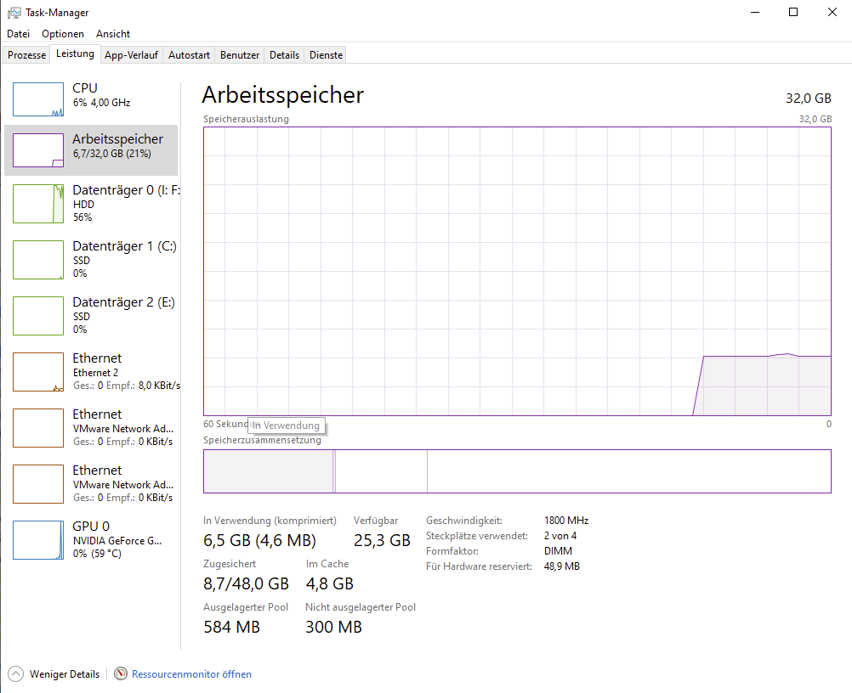Minimize the Task-Manager window

point(755,12)
